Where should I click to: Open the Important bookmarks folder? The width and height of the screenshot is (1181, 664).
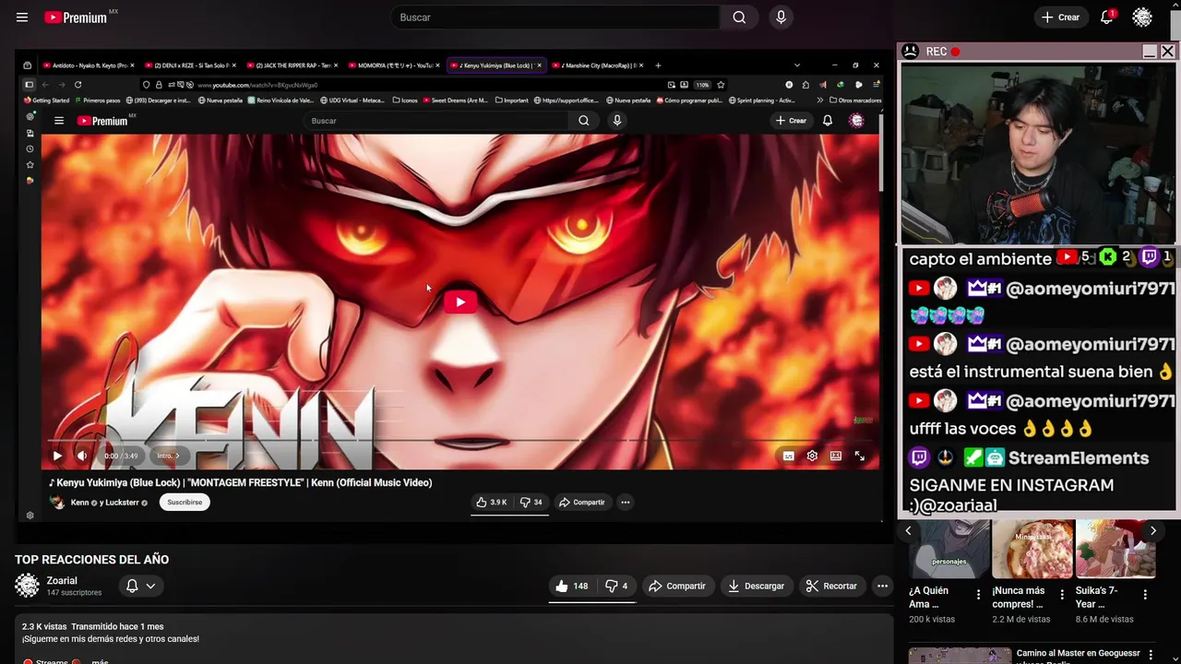[512, 101]
